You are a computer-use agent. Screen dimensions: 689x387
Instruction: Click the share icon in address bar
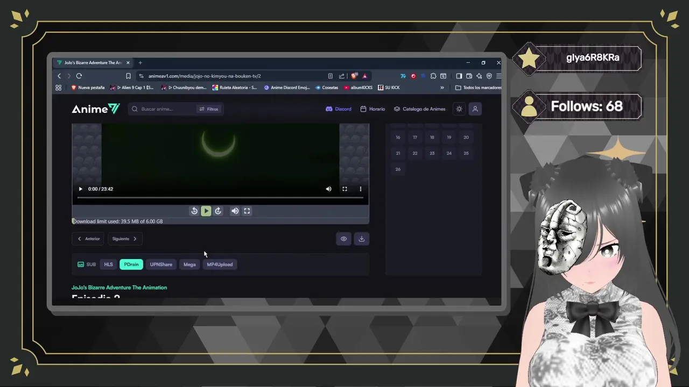(x=341, y=76)
